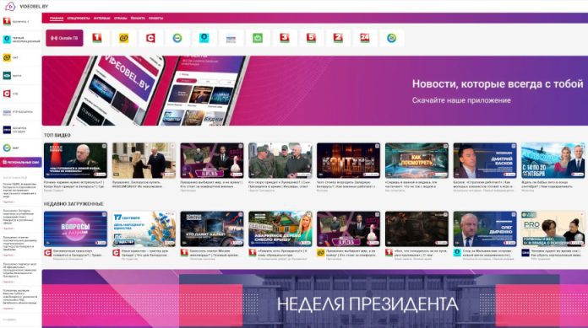Select the Беларусь 1 channel icon in top row
The image size is (588, 328).
[x=97, y=38]
